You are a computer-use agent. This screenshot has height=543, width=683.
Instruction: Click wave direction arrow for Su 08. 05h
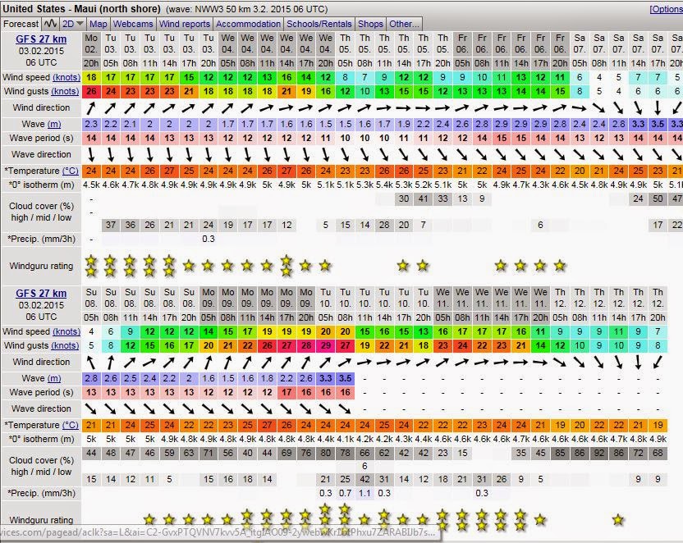pos(91,408)
